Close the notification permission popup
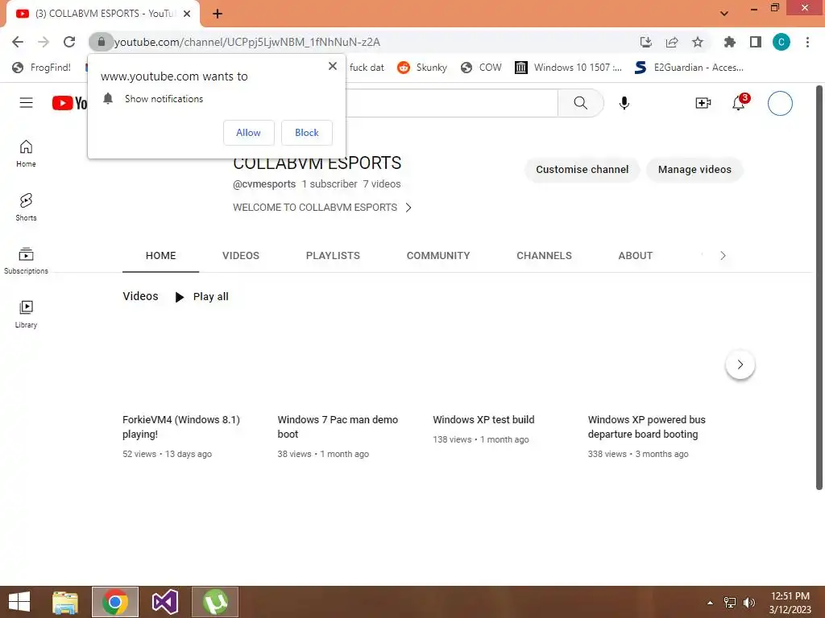 pyautogui.click(x=333, y=66)
